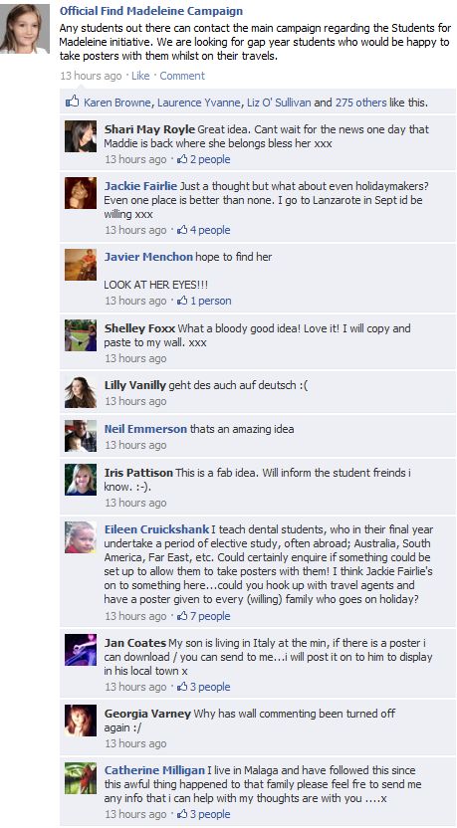
Task: Open Official Find Madeleine Campaign profile picture
Action: 25,29
